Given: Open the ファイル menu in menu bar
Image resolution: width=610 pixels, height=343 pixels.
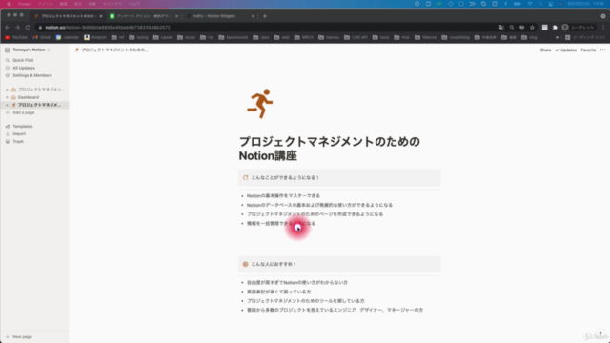Looking at the screenshot, I should click(45, 4).
